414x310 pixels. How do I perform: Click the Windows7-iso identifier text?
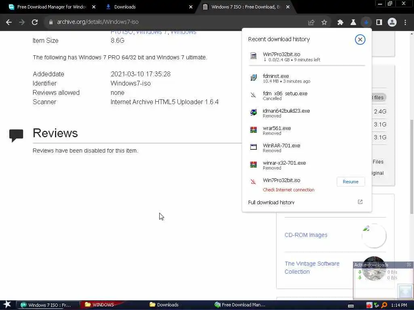click(x=131, y=83)
